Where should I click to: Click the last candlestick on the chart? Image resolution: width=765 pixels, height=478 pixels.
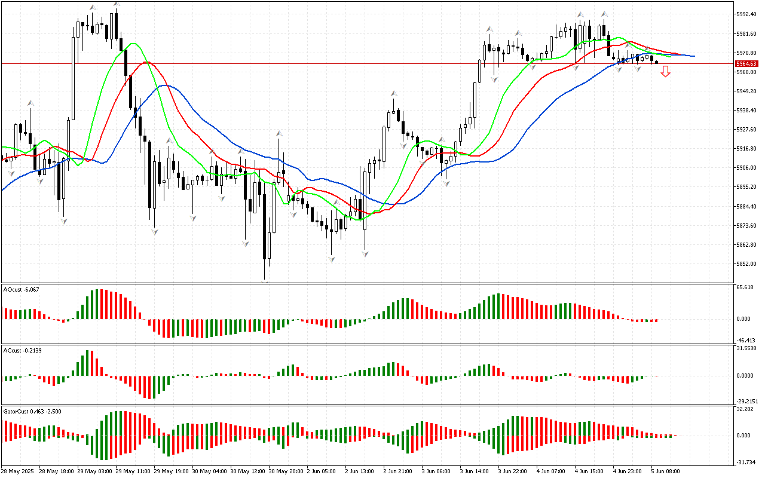[657, 62]
